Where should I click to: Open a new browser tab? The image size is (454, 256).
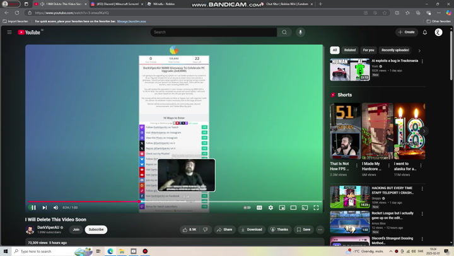(x=320, y=4)
